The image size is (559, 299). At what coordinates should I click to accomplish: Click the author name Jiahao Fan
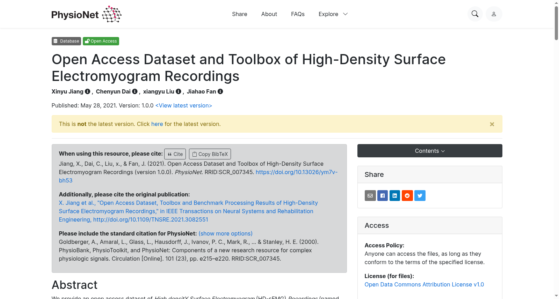click(201, 91)
